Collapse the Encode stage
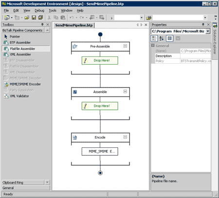 pyautogui.click(x=125, y=137)
